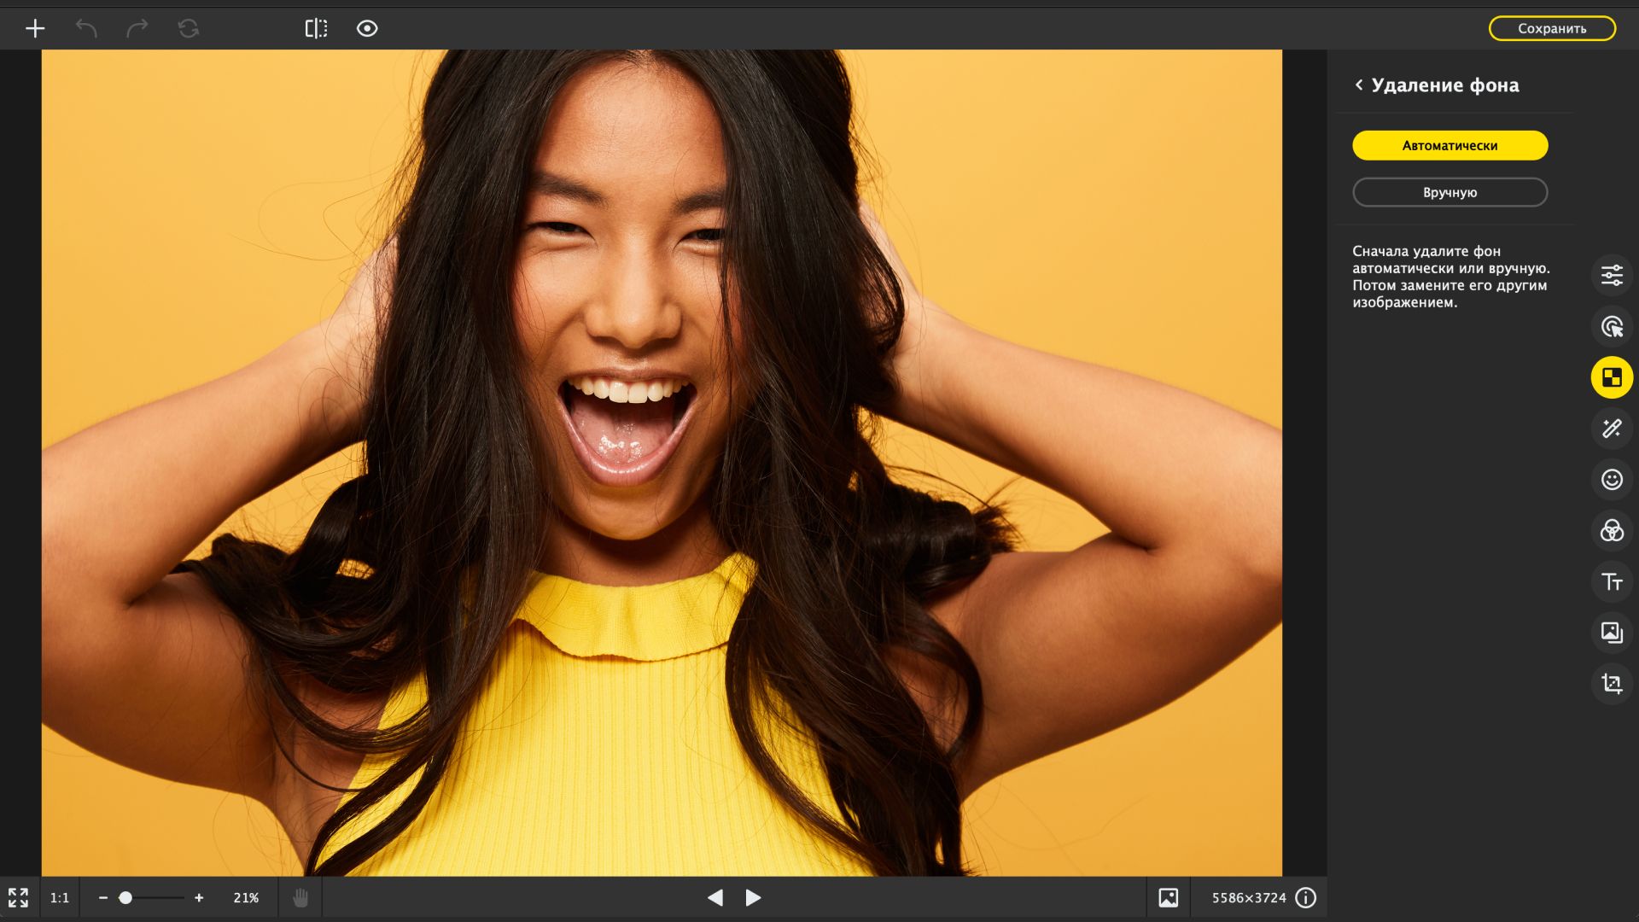The width and height of the screenshot is (1639, 922).
Task: Click the plus icon to add an image
Action: (35, 29)
